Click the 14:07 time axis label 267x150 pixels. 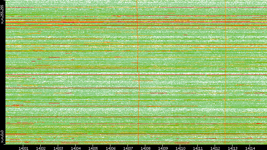click(x=128, y=148)
